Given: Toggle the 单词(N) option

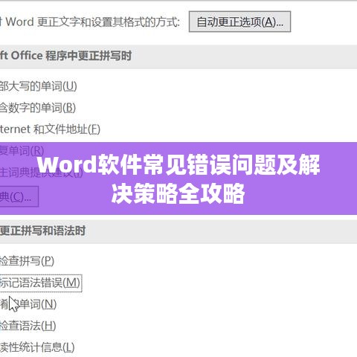Looking at the screenshot, I should pos(28,304).
